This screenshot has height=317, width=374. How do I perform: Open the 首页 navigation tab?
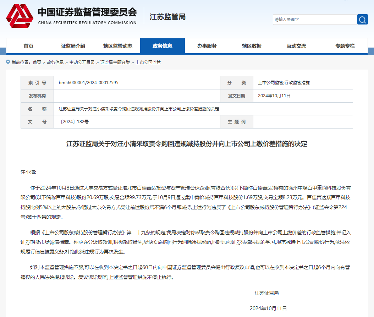coord(28,46)
